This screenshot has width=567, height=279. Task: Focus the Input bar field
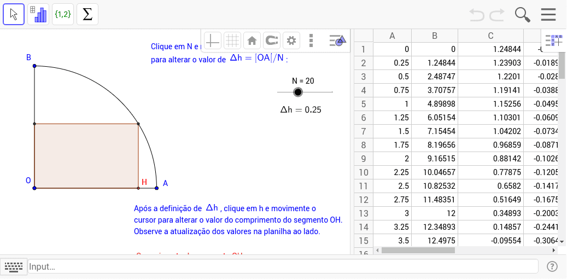[283, 267]
